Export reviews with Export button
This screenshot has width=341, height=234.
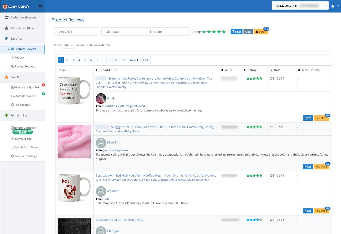click(261, 32)
